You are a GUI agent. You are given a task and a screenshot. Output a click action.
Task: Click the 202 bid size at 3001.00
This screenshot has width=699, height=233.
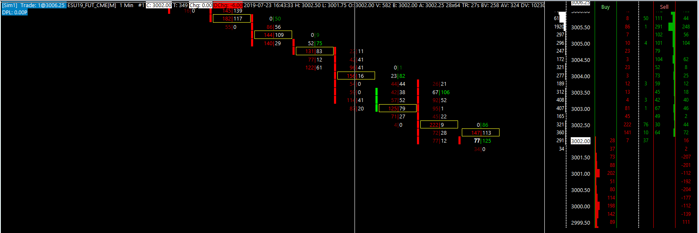611,173
